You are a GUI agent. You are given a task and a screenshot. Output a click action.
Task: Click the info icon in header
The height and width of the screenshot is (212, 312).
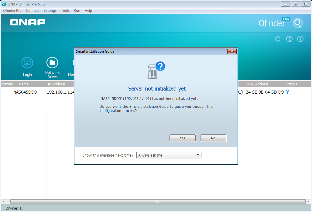coord(300,39)
